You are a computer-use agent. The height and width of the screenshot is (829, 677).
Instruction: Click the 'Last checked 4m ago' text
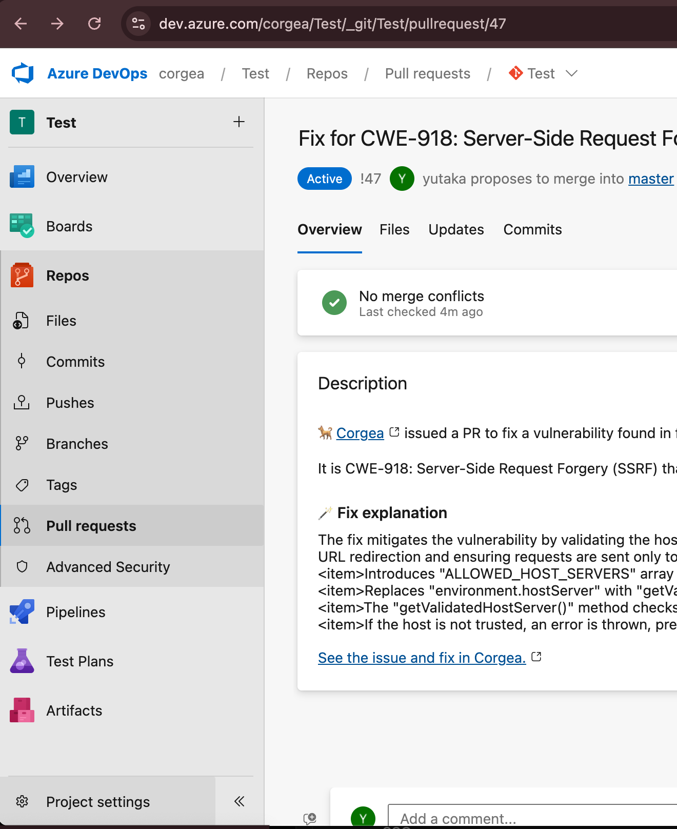421,312
